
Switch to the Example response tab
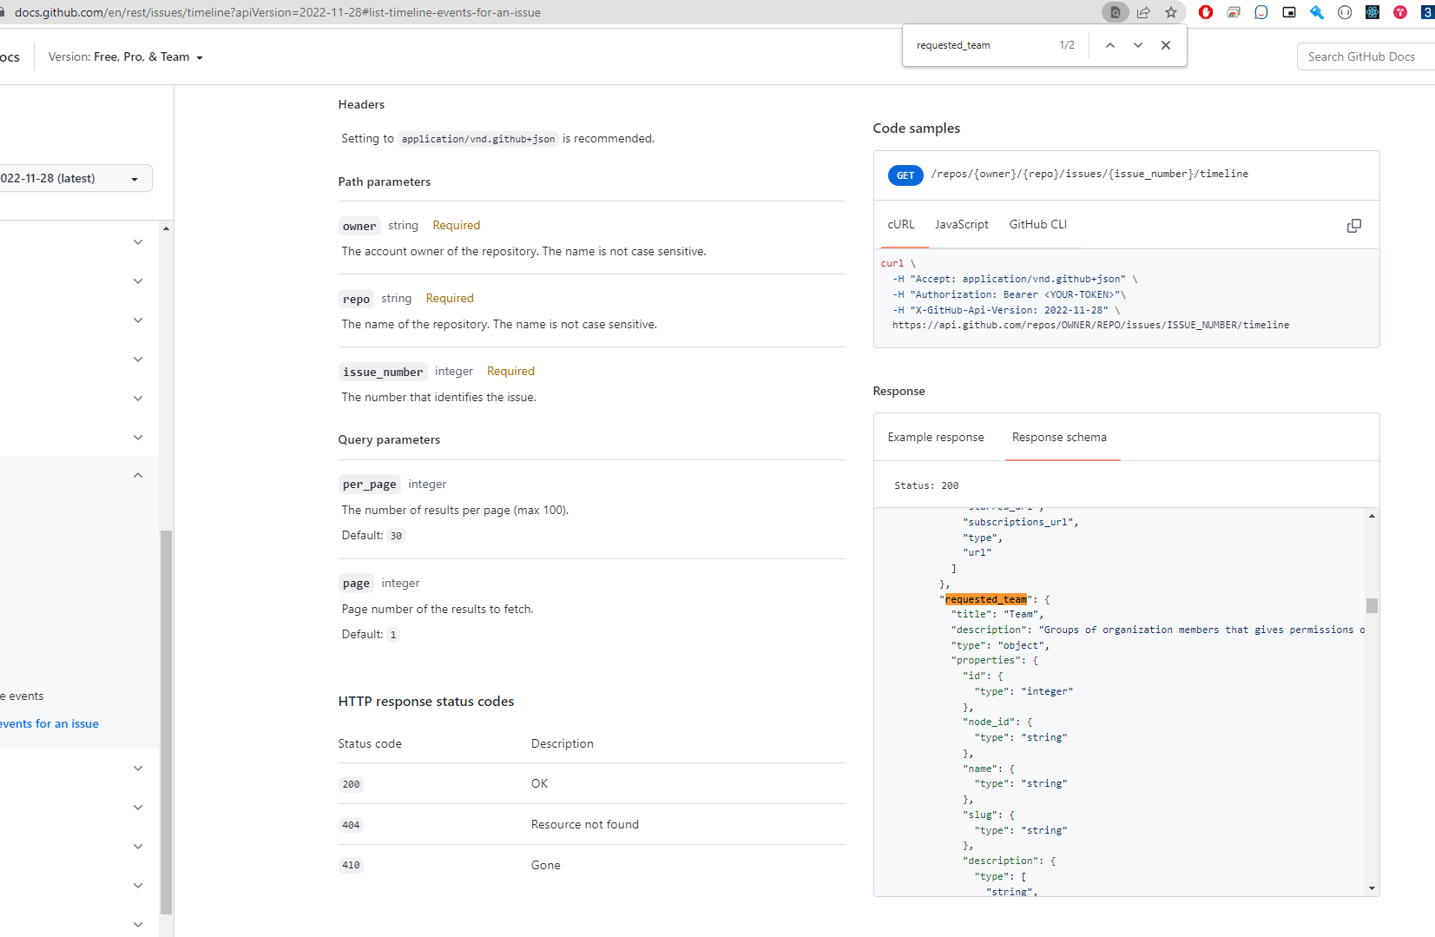pyautogui.click(x=936, y=437)
